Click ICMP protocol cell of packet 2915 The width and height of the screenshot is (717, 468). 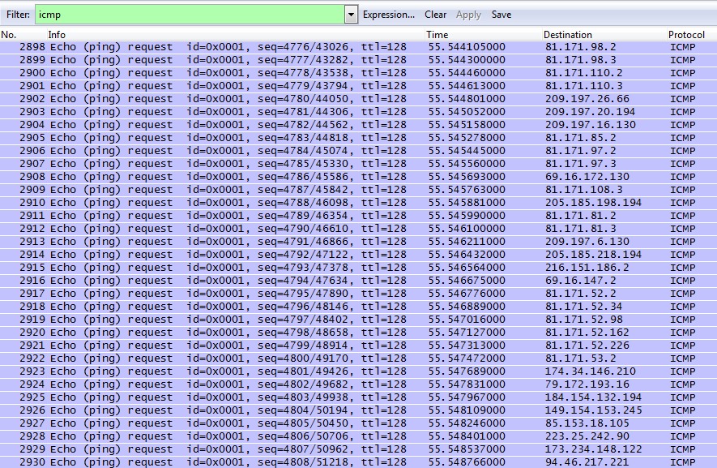pyautogui.click(x=683, y=268)
